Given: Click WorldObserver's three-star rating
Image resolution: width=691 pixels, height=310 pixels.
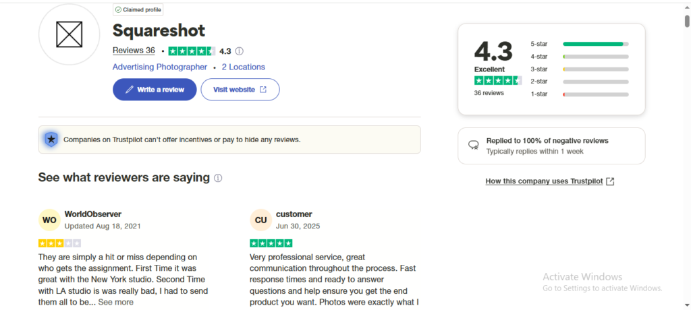Looking at the screenshot, I should [x=59, y=243].
